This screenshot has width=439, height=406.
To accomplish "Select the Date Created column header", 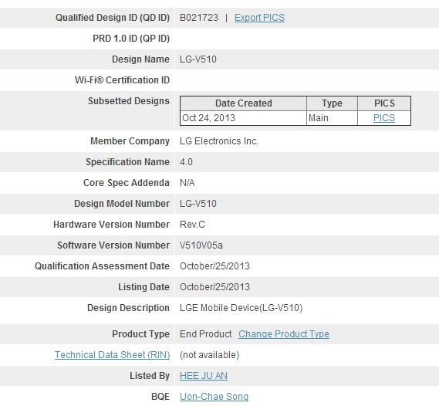I will pyautogui.click(x=244, y=103).
